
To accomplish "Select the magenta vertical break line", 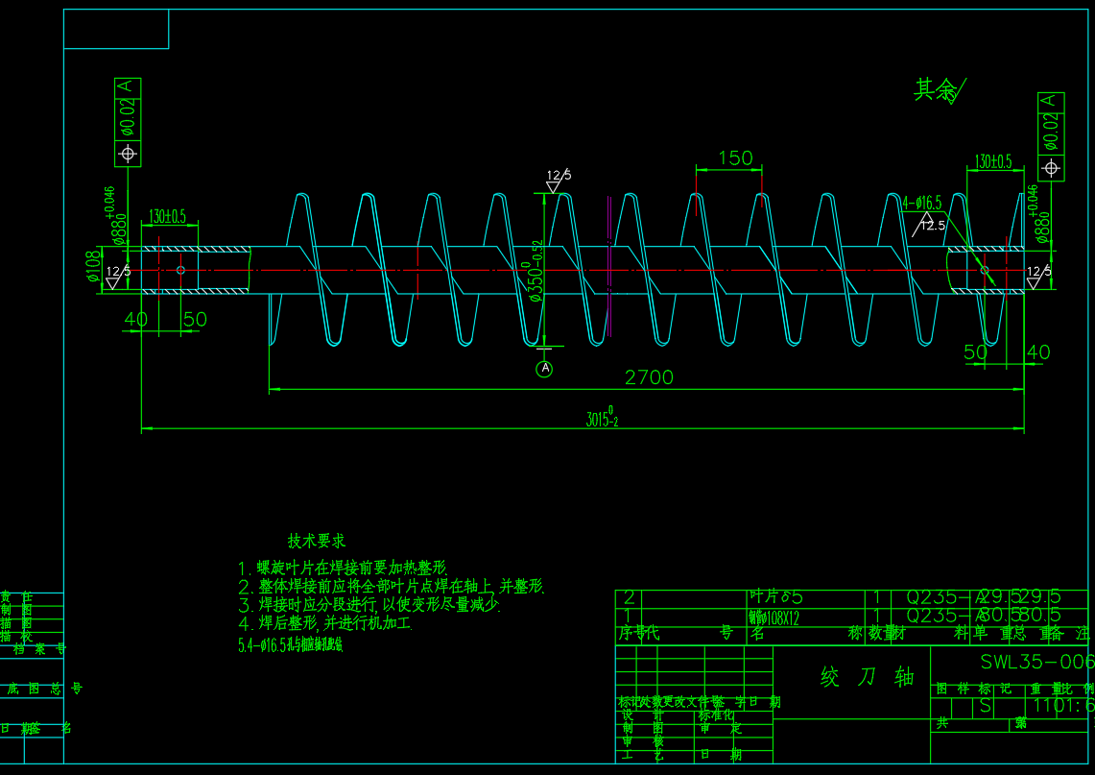I will pyautogui.click(x=609, y=269).
